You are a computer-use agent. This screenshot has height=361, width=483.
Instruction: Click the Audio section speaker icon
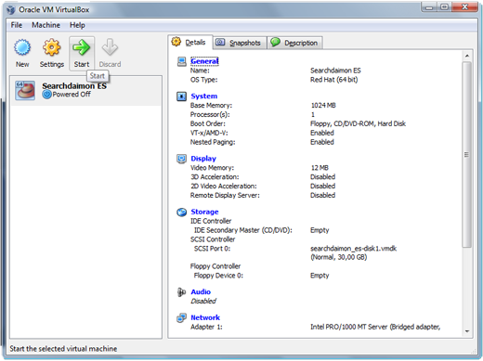181,292
